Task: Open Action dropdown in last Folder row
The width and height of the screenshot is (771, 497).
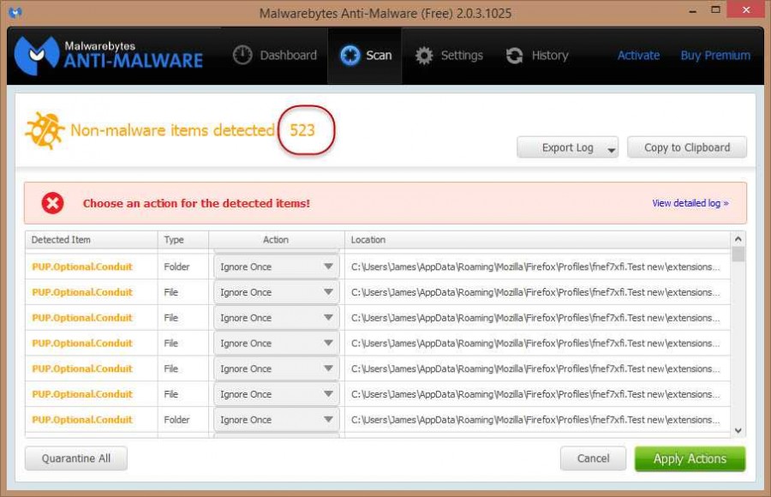Action: point(277,420)
